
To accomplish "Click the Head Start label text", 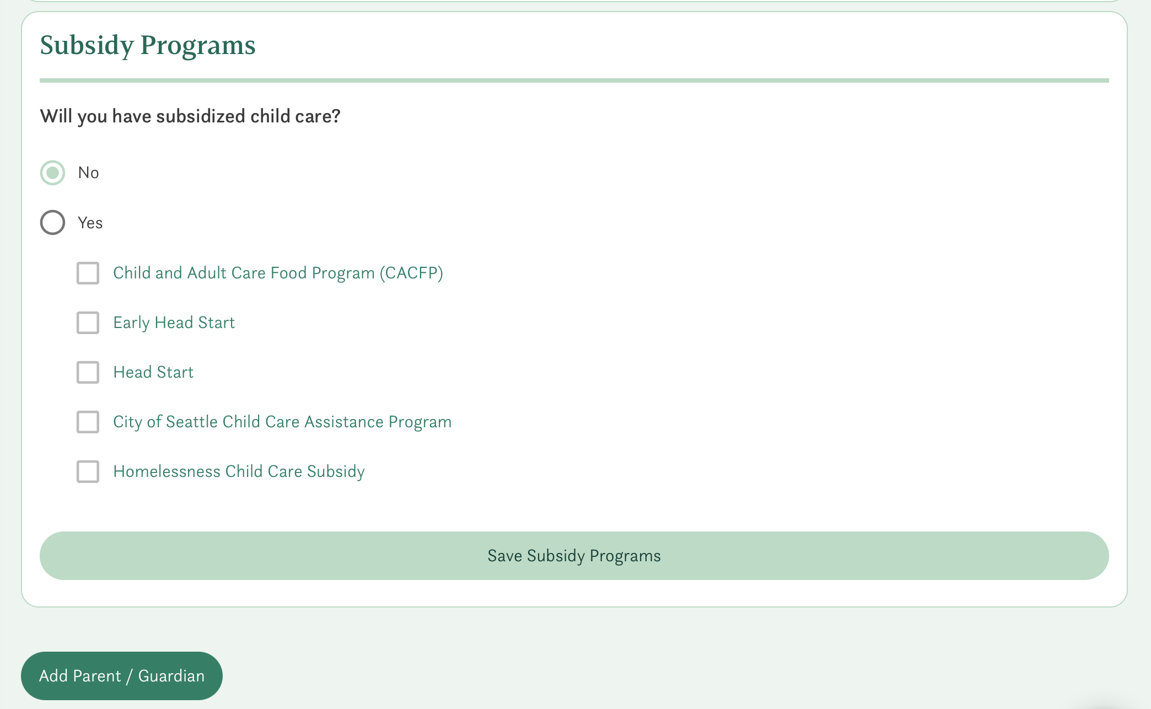I will (x=153, y=372).
